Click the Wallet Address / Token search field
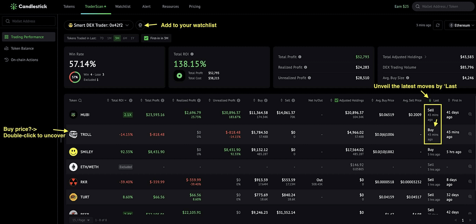 tap(444, 6)
